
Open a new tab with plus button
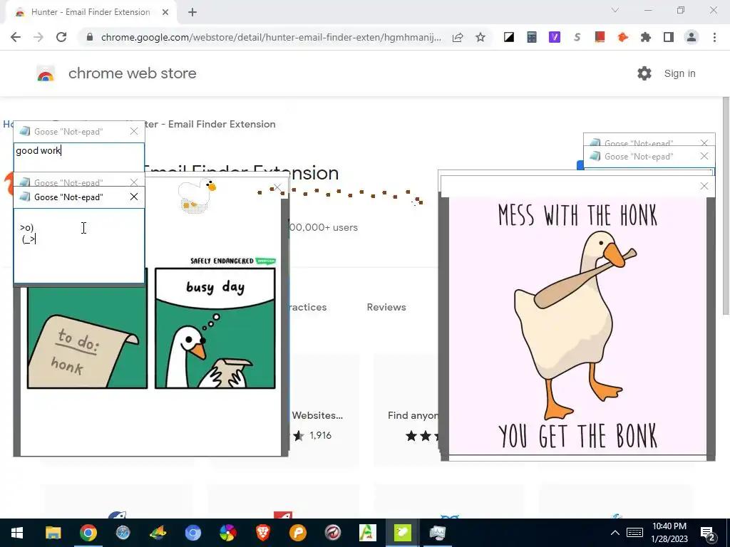[x=192, y=12]
